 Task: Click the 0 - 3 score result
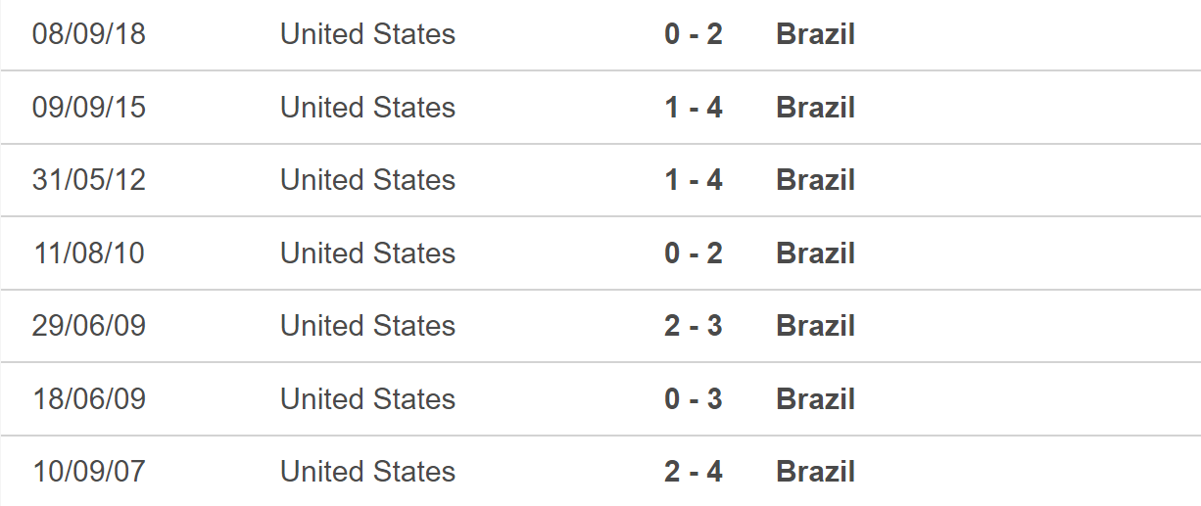tap(694, 399)
